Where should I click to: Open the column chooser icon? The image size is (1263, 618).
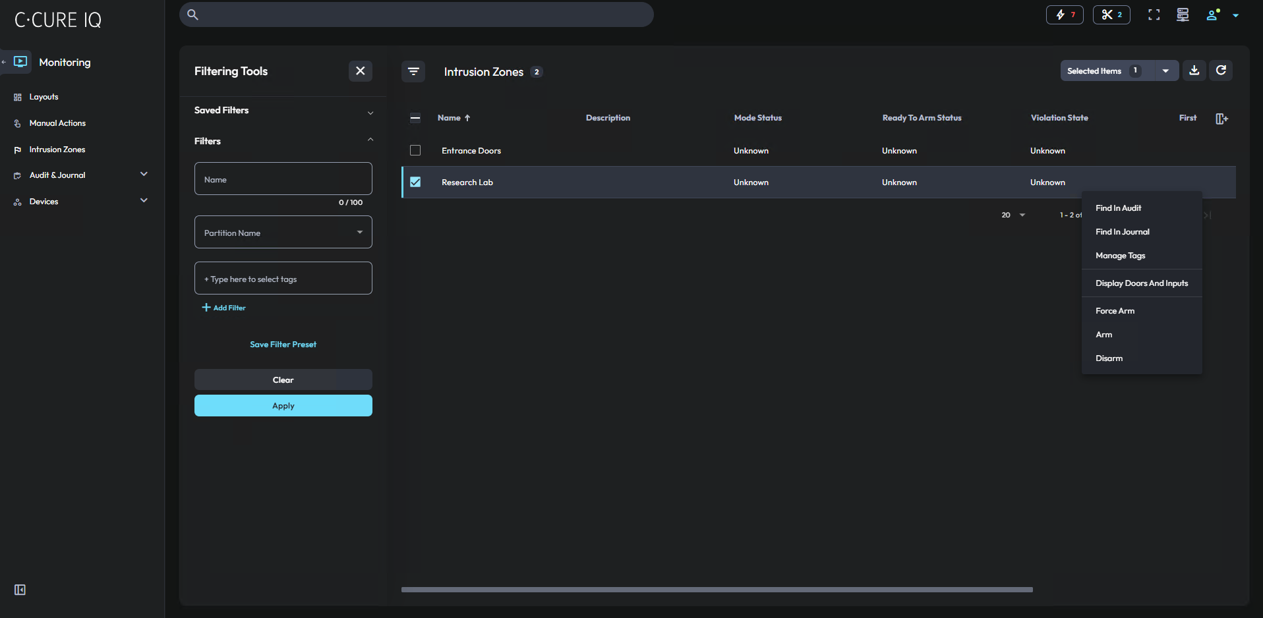tap(1221, 119)
